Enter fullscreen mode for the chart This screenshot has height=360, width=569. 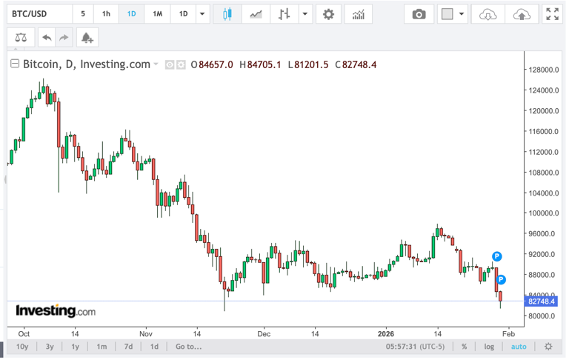(x=552, y=14)
